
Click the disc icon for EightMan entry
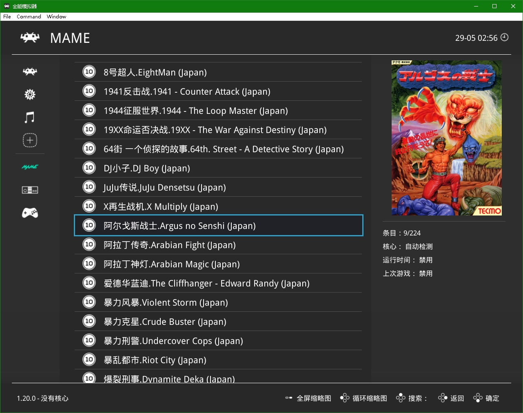(x=89, y=72)
